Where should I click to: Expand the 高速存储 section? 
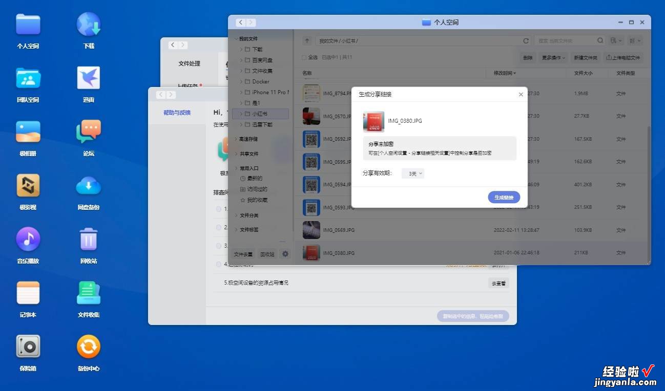click(236, 139)
